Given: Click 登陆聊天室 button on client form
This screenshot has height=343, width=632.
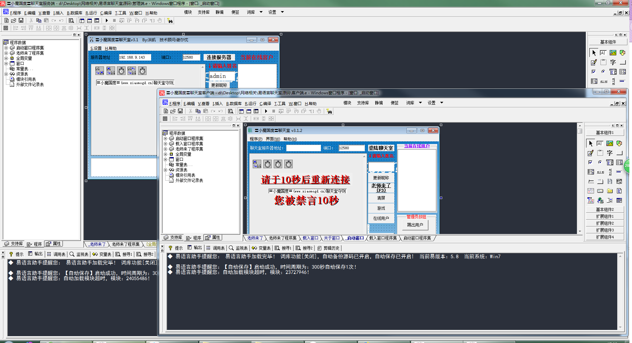Looking at the screenshot, I should (381, 148).
